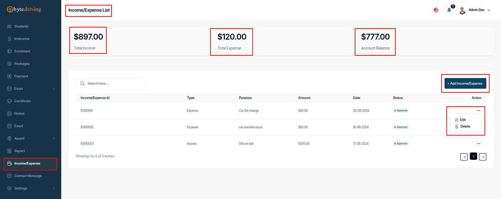501x199 pixels.
Task: Click the Event calendar icon
Action: click(10, 126)
